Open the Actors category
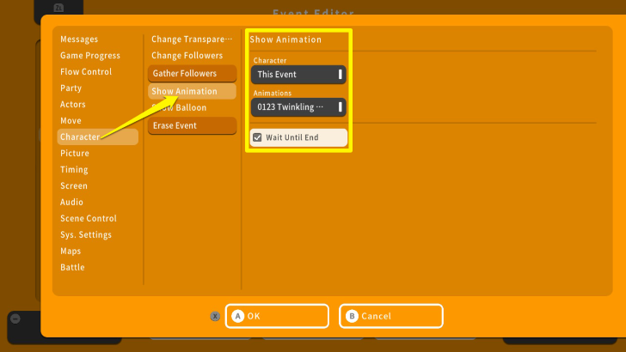This screenshot has width=626, height=352. click(x=72, y=105)
